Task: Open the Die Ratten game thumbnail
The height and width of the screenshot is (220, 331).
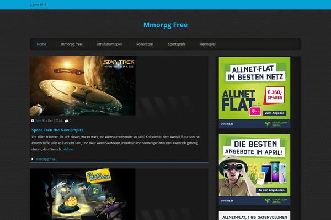Action: coord(83,194)
